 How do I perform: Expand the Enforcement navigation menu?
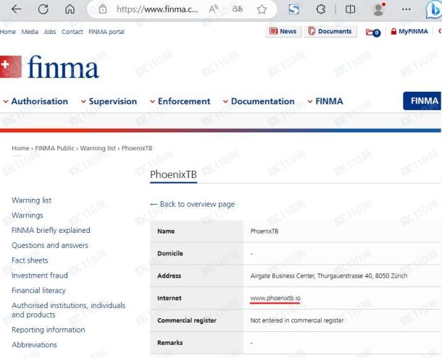coord(180,101)
